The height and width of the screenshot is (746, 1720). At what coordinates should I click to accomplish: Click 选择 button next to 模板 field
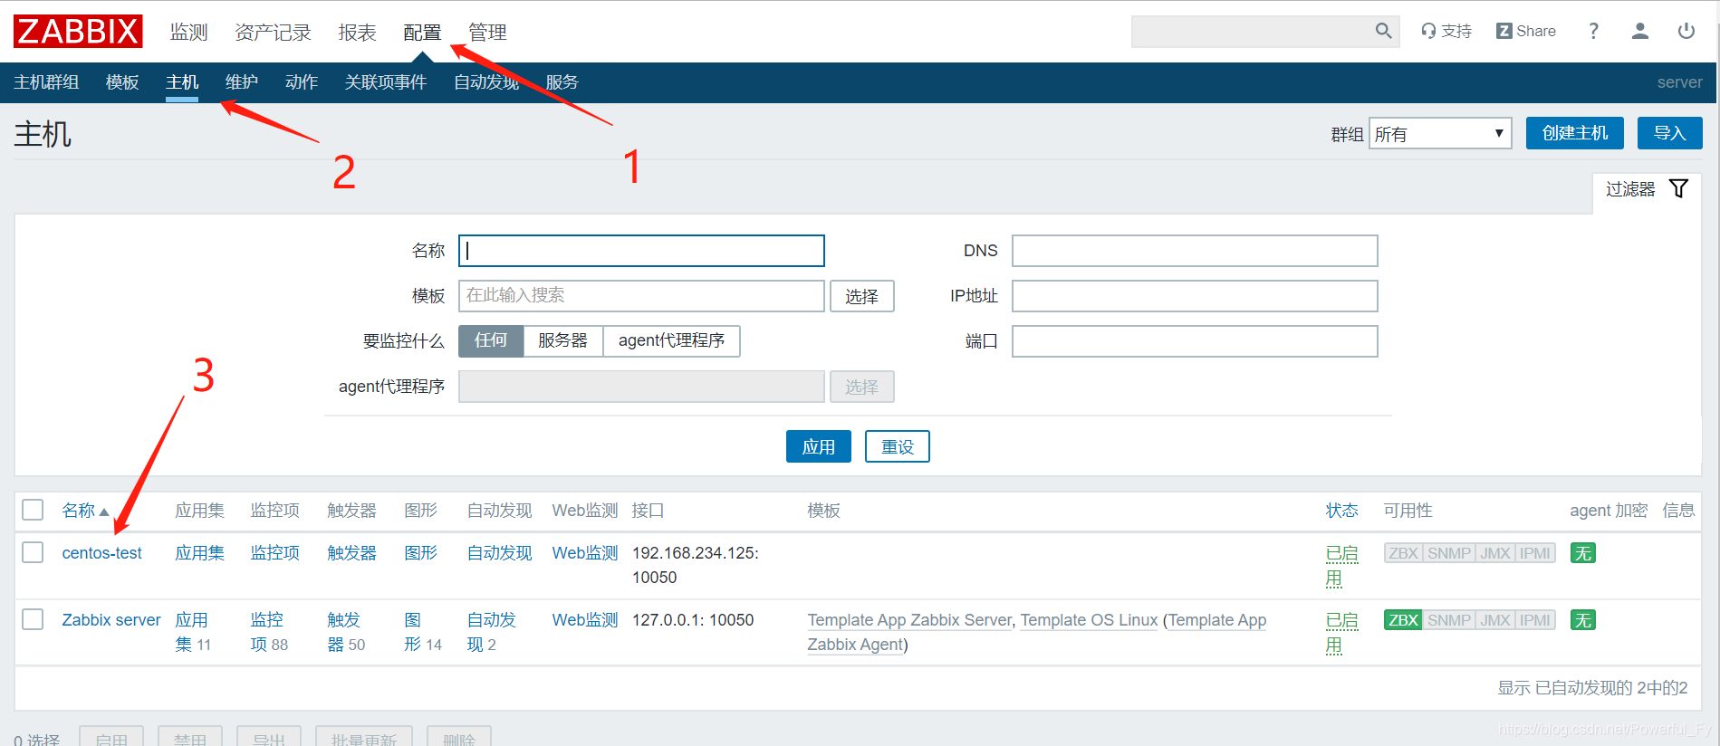coord(862,296)
